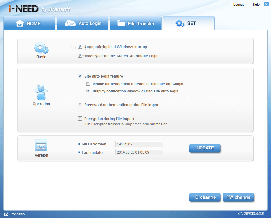This screenshot has height=218, width=271.
Task: Click the File Encryption transfer note text
Action: (x=126, y=124)
